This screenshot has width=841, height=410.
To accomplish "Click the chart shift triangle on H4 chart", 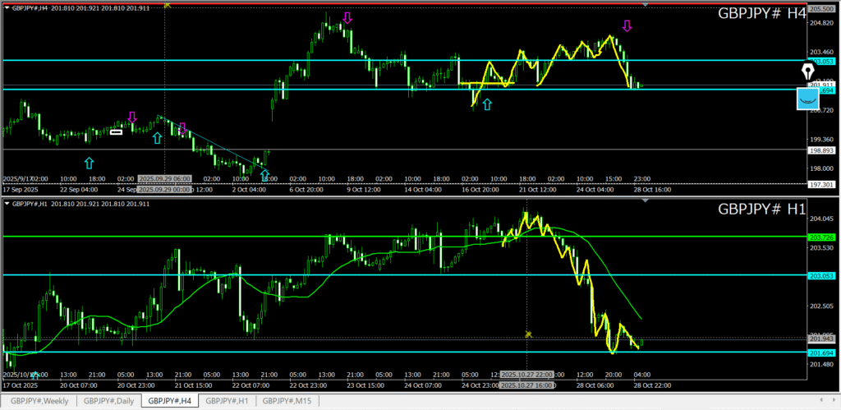I will tap(646, 5).
